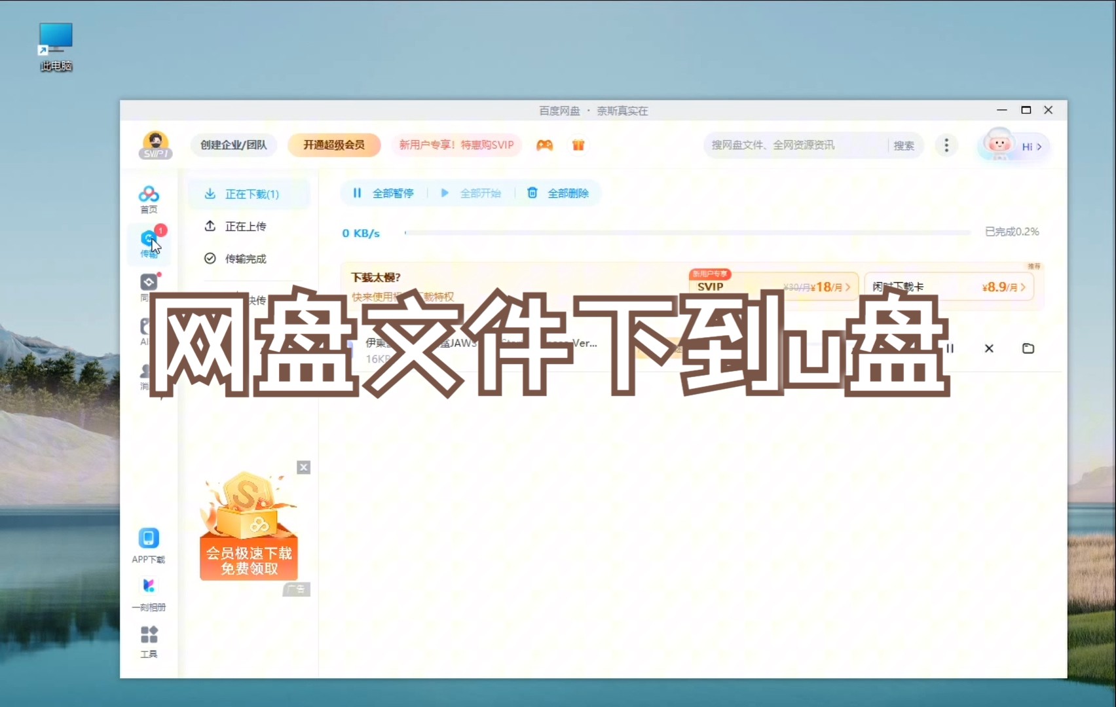Select the 正在下载(1) tab

249,194
